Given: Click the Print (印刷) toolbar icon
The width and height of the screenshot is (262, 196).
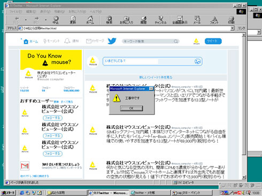Looking at the screenshot, I should (231, 20).
